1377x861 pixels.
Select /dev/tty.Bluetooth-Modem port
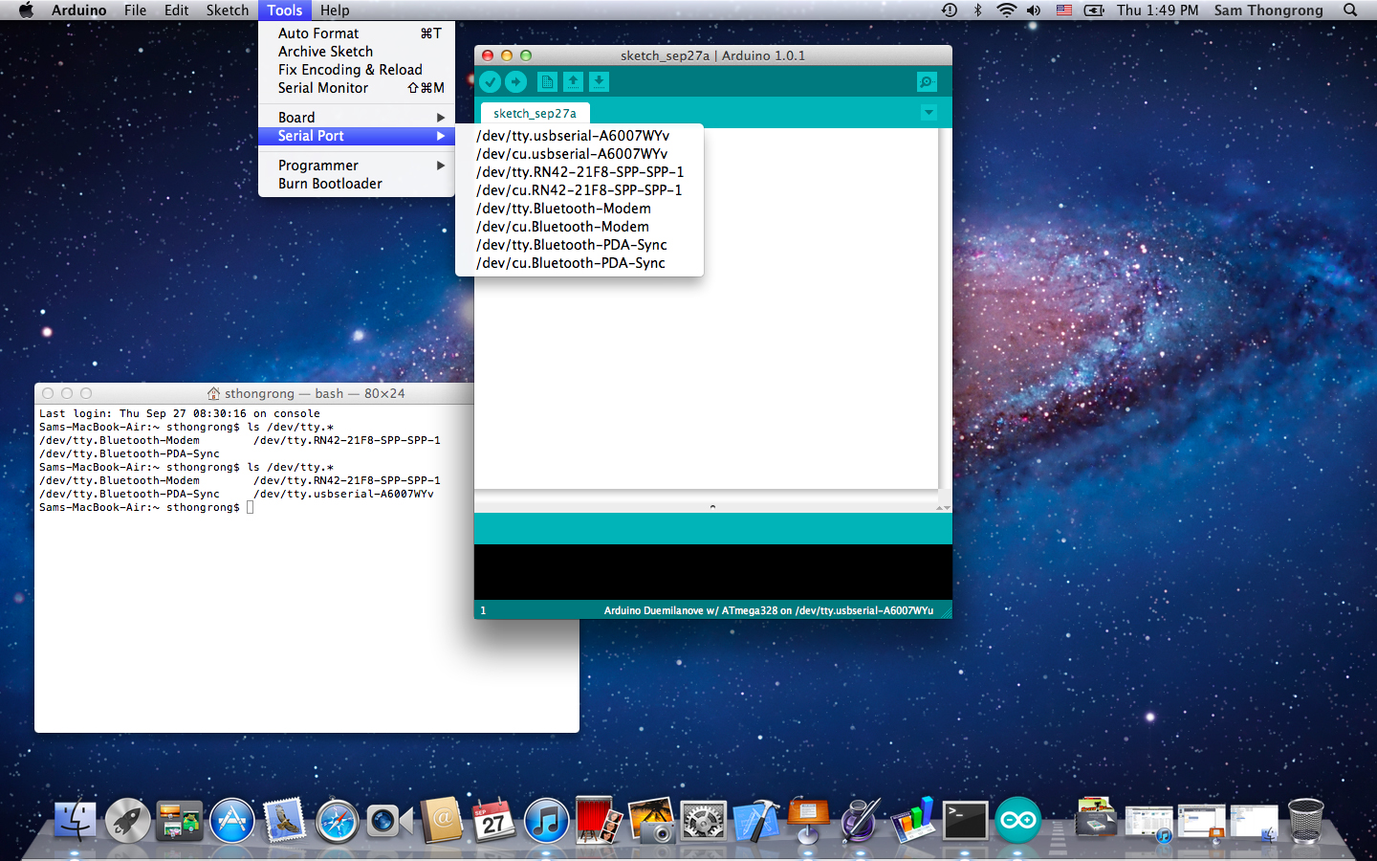(579, 209)
